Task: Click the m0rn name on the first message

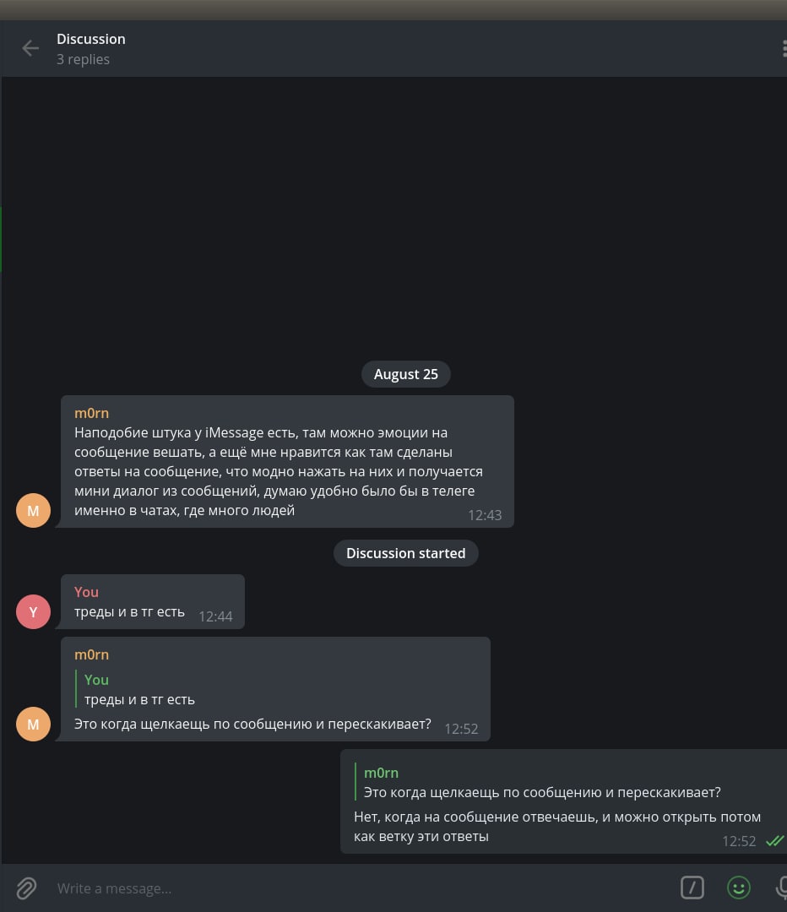Action: pos(91,413)
